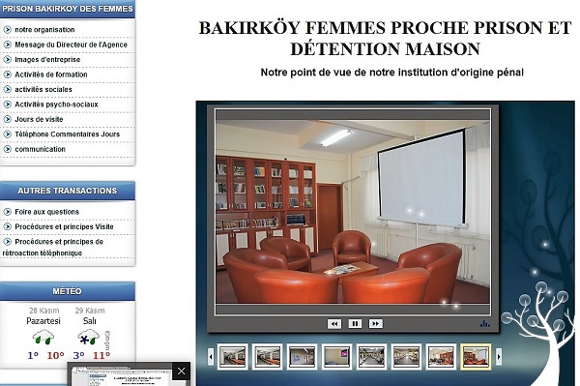580x386 pixels.
Task: Skip to the next slideshow image
Action: click(x=375, y=324)
